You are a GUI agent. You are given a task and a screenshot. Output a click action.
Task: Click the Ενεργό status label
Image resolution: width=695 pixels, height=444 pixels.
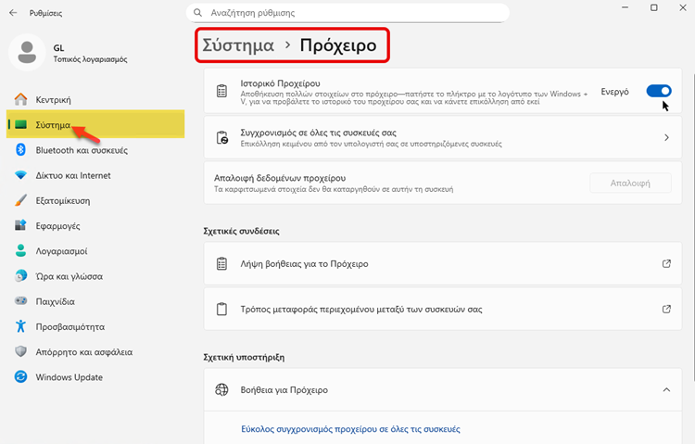coord(614,92)
